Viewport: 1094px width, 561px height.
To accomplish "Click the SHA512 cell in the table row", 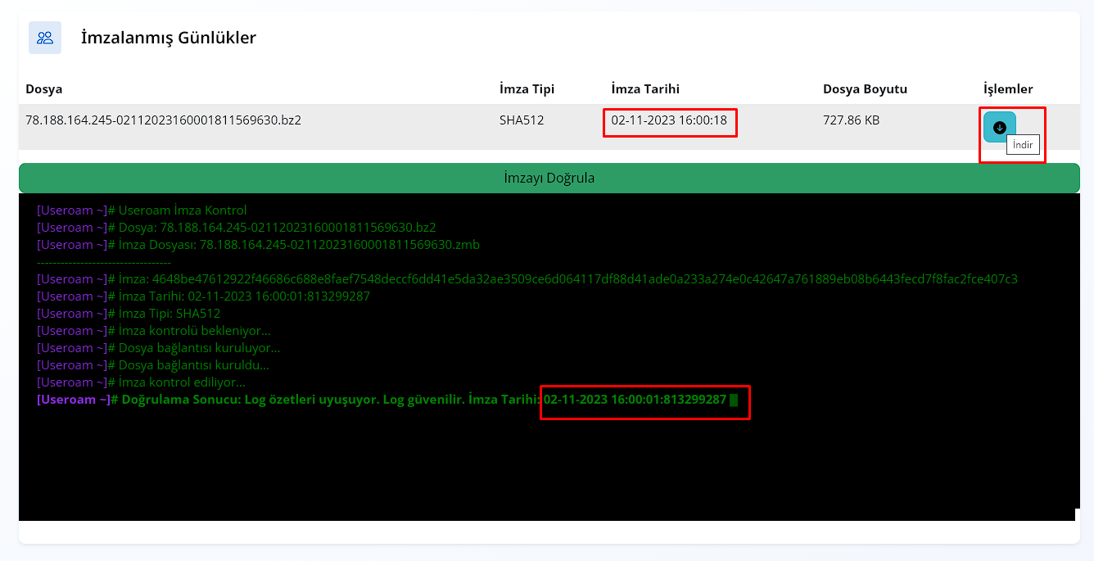I will point(522,120).
